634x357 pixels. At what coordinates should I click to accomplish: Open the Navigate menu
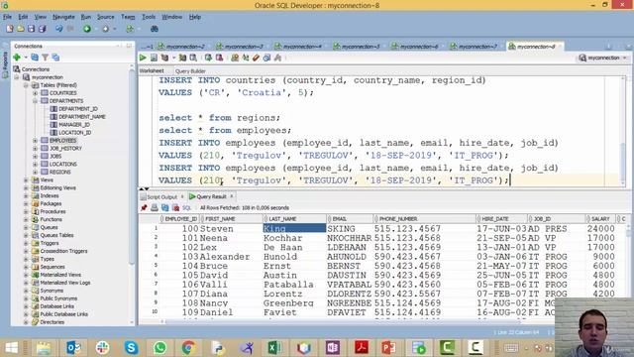pos(63,17)
